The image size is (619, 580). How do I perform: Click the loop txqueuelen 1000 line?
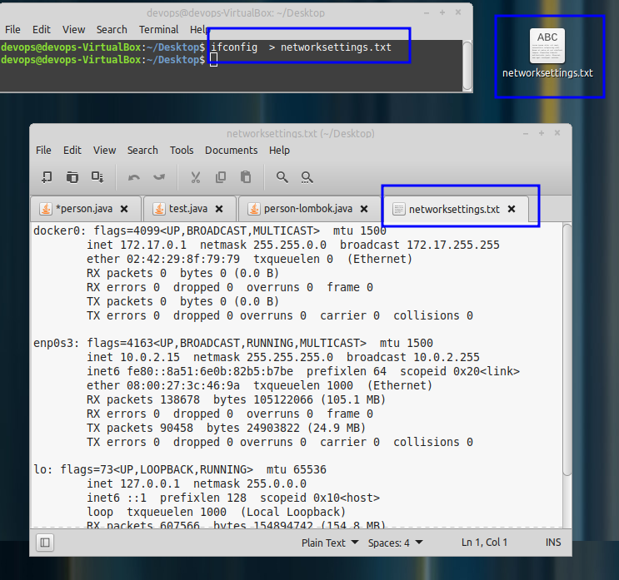coord(217,513)
